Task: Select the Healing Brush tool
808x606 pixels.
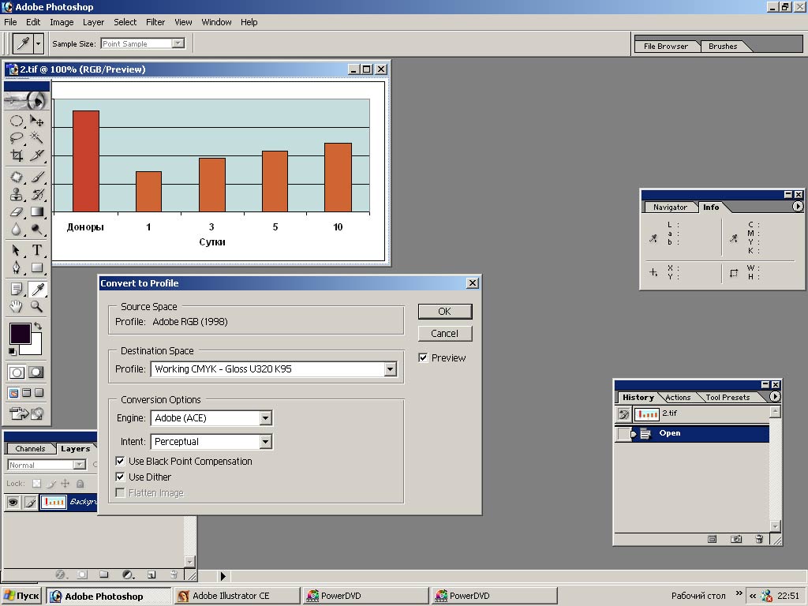Action: click(17, 178)
